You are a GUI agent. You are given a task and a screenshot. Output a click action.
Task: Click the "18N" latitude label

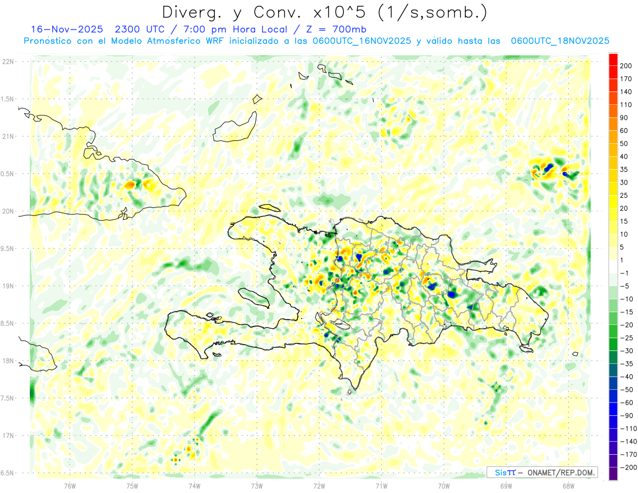(8, 361)
